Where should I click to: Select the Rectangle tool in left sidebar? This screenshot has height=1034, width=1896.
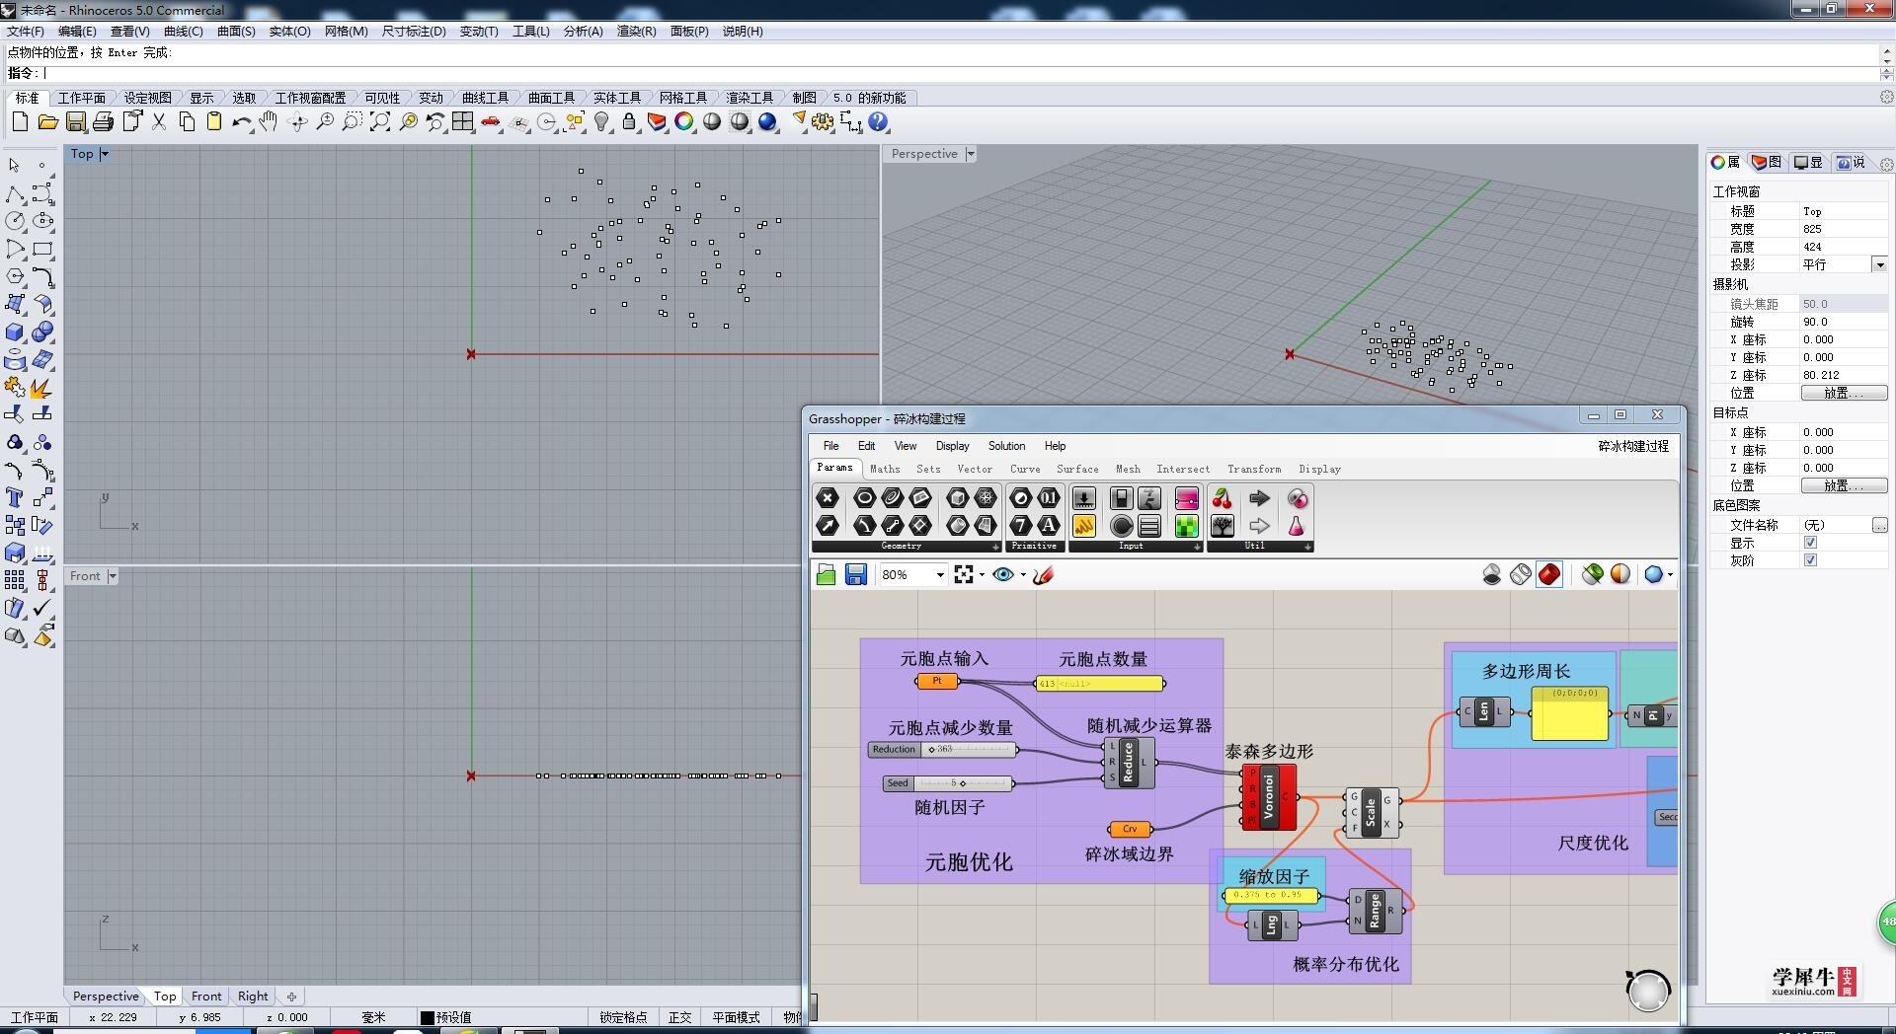point(42,249)
